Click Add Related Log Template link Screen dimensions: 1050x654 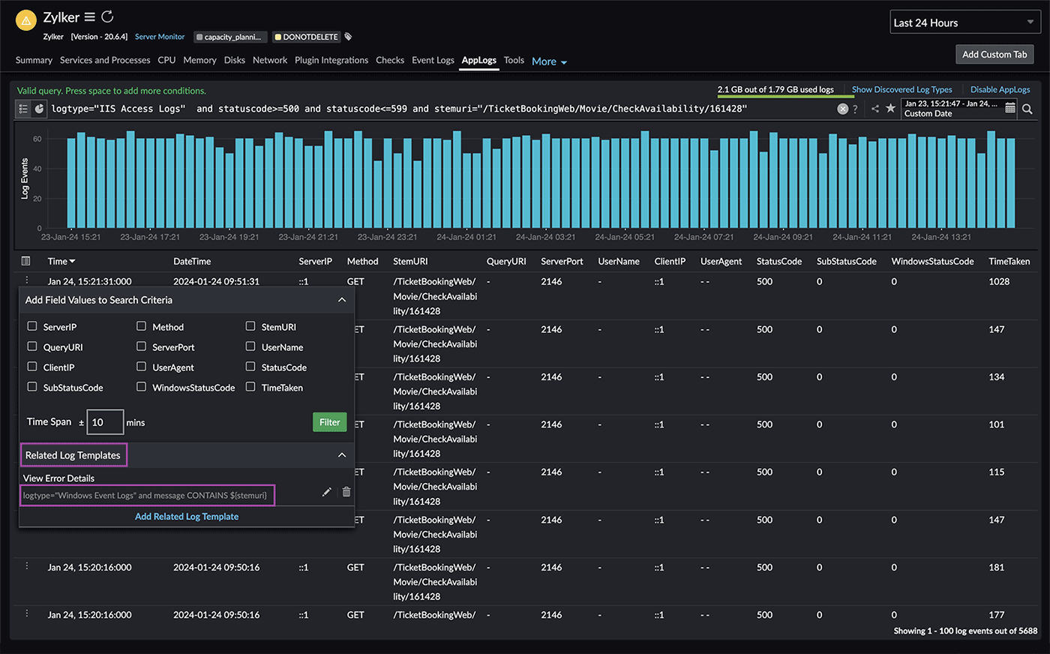click(x=186, y=516)
